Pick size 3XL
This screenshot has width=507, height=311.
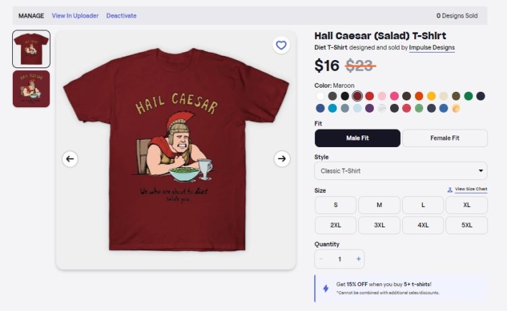[379, 225]
